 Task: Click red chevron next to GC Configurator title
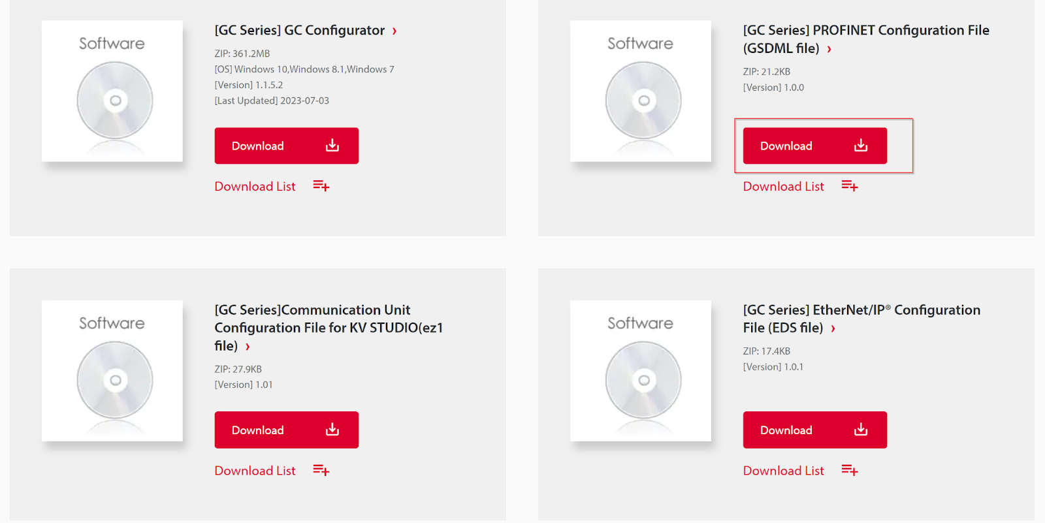click(394, 31)
